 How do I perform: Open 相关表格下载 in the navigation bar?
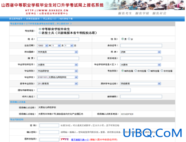[x=66, y=19]
